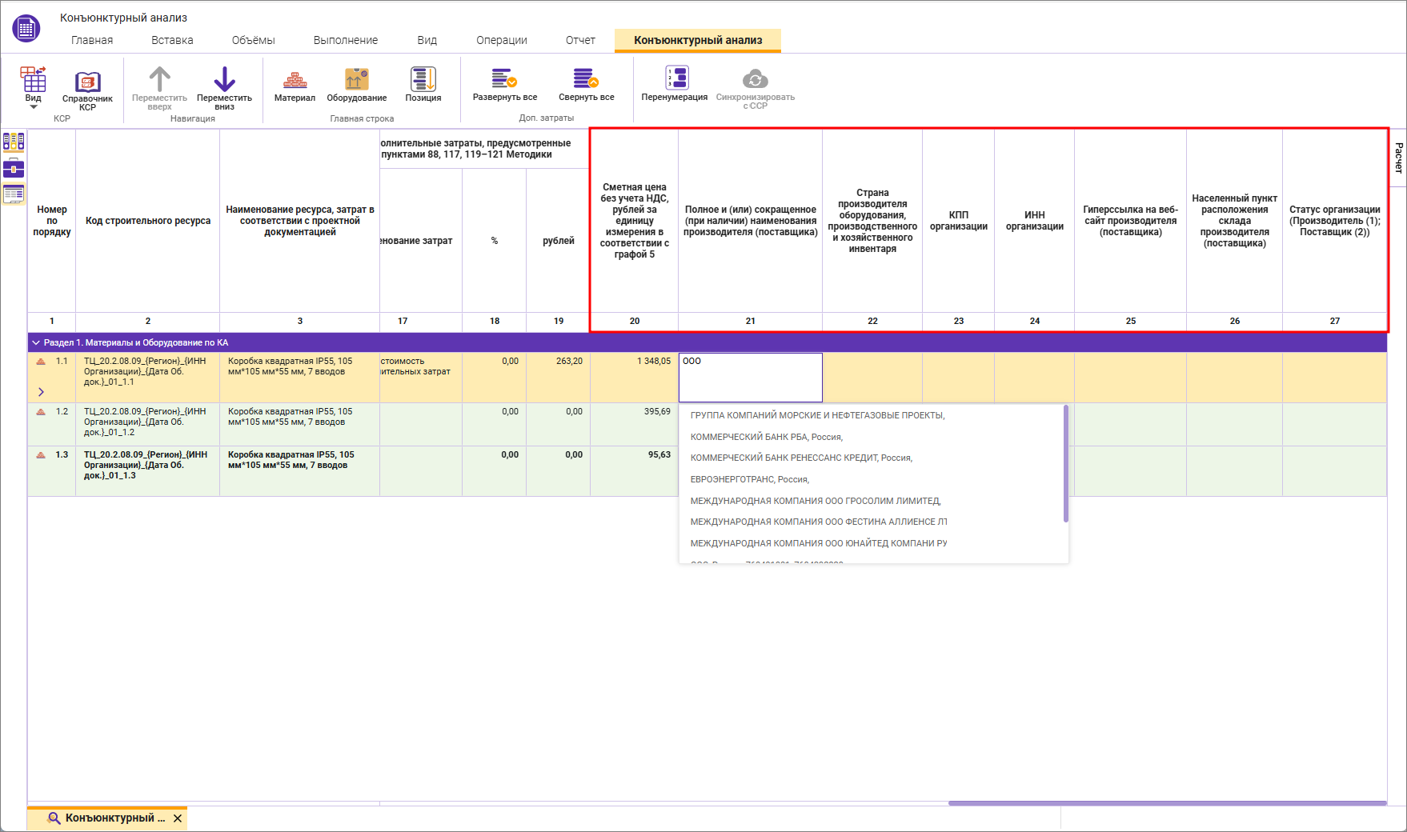The width and height of the screenshot is (1407, 832).
Task: Open the Операции ribbon tab
Action: [501, 40]
